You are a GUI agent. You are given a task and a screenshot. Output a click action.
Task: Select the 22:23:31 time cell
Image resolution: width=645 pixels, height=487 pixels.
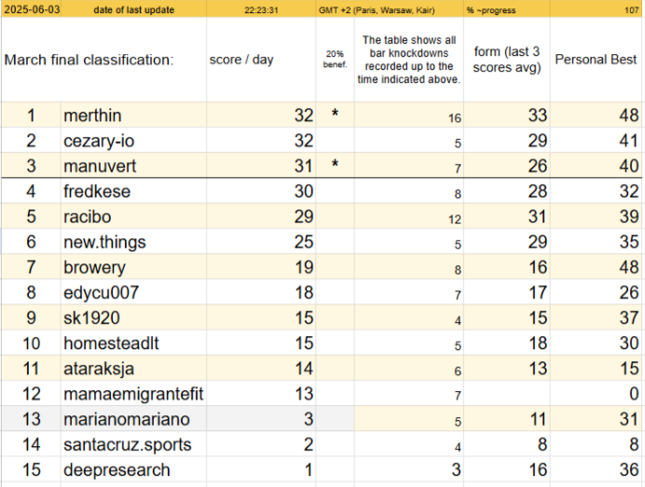[261, 9]
